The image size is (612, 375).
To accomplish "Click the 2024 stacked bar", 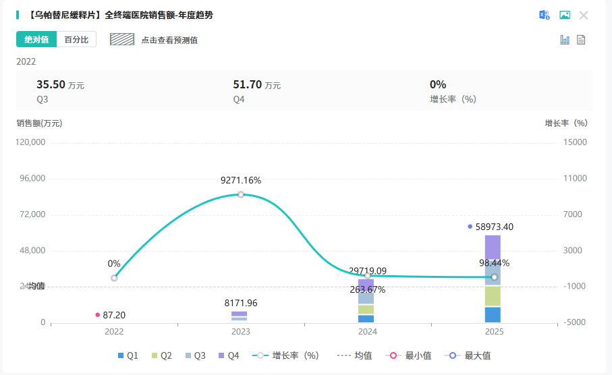I will coord(366,300).
